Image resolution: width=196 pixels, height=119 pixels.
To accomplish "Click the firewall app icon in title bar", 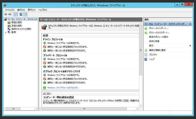I will 5,5.
